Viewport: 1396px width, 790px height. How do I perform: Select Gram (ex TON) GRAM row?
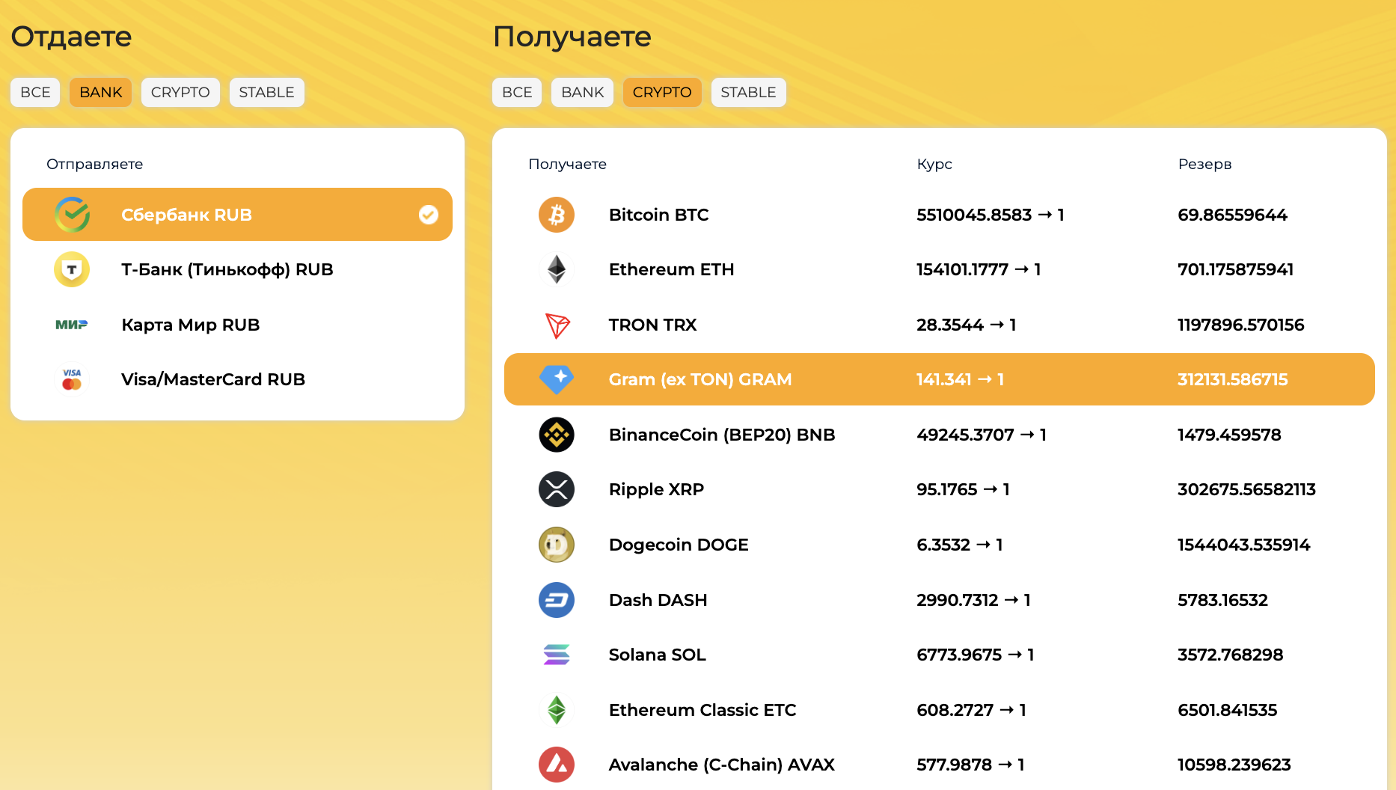point(940,379)
